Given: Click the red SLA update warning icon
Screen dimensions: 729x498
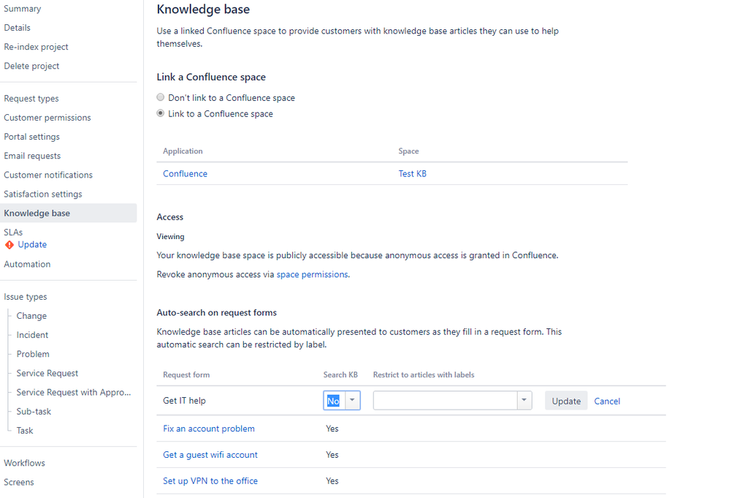Looking at the screenshot, I should coord(9,245).
